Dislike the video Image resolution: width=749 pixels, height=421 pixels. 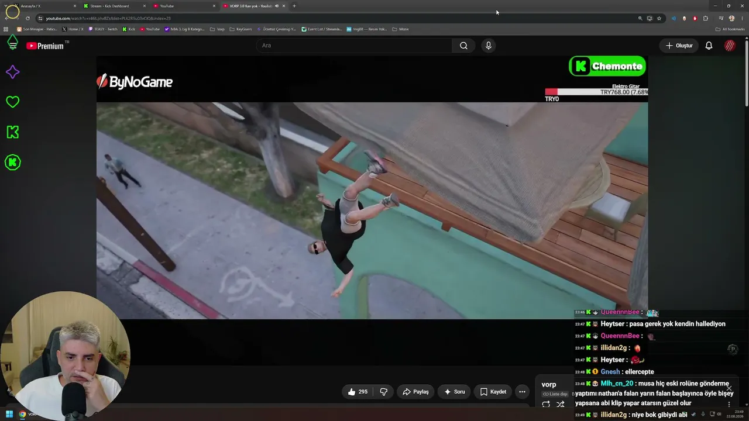click(384, 392)
